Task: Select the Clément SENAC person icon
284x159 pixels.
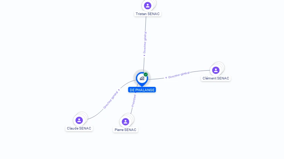Action: point(216,70)
